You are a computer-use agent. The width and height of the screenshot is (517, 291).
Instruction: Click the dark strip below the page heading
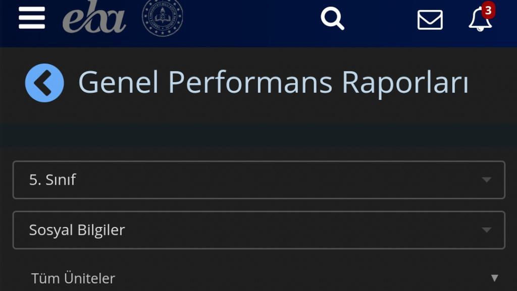(258, 135)
